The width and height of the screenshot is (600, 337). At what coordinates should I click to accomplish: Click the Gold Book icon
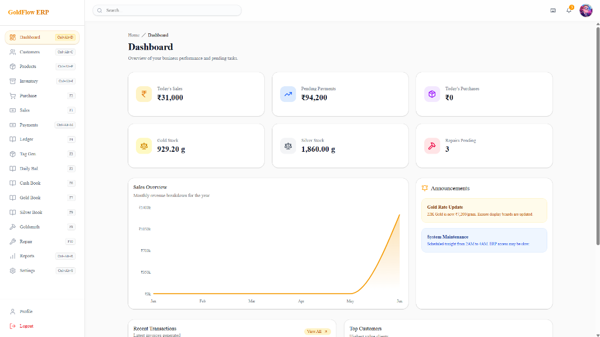(13, 198)
